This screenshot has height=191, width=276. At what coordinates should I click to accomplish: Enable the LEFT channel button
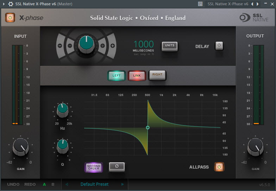pyautogui.click(x=117, y=76)
